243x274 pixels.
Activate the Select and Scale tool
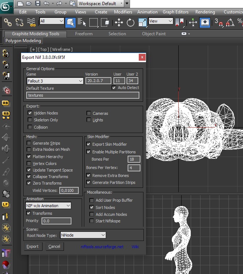[x=142, y=23]
